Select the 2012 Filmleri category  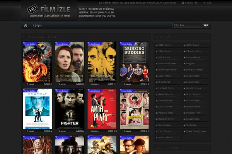click(x=168, y=45)
